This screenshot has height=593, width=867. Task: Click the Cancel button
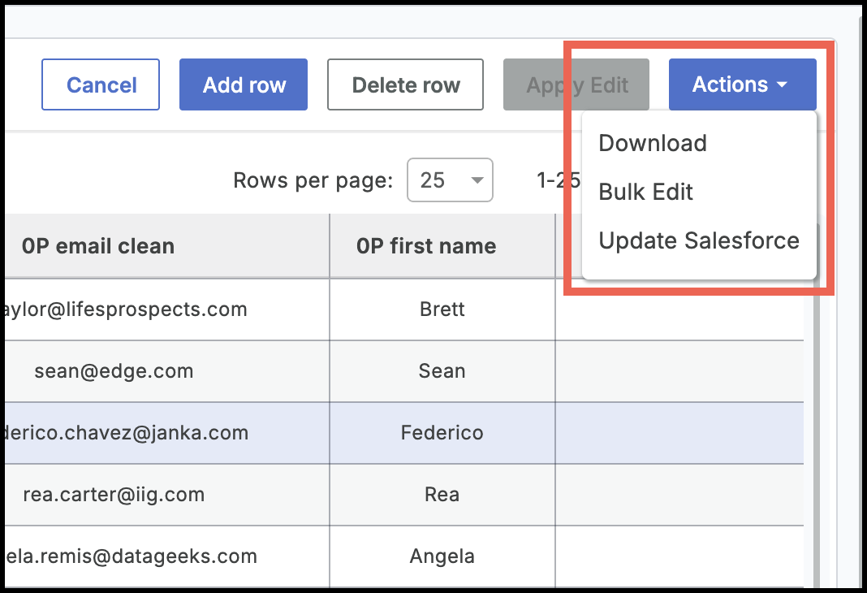click(101, 84)
